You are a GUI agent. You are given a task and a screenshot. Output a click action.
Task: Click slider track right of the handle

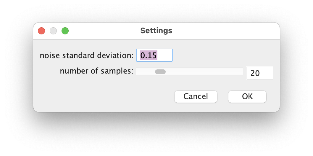tap(204, 71)
